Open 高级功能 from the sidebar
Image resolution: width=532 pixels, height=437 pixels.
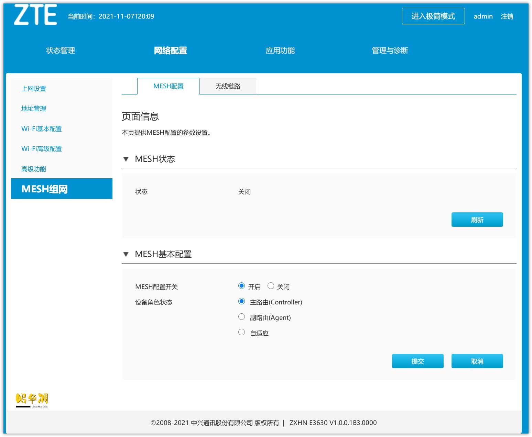[x=33, y=169]
